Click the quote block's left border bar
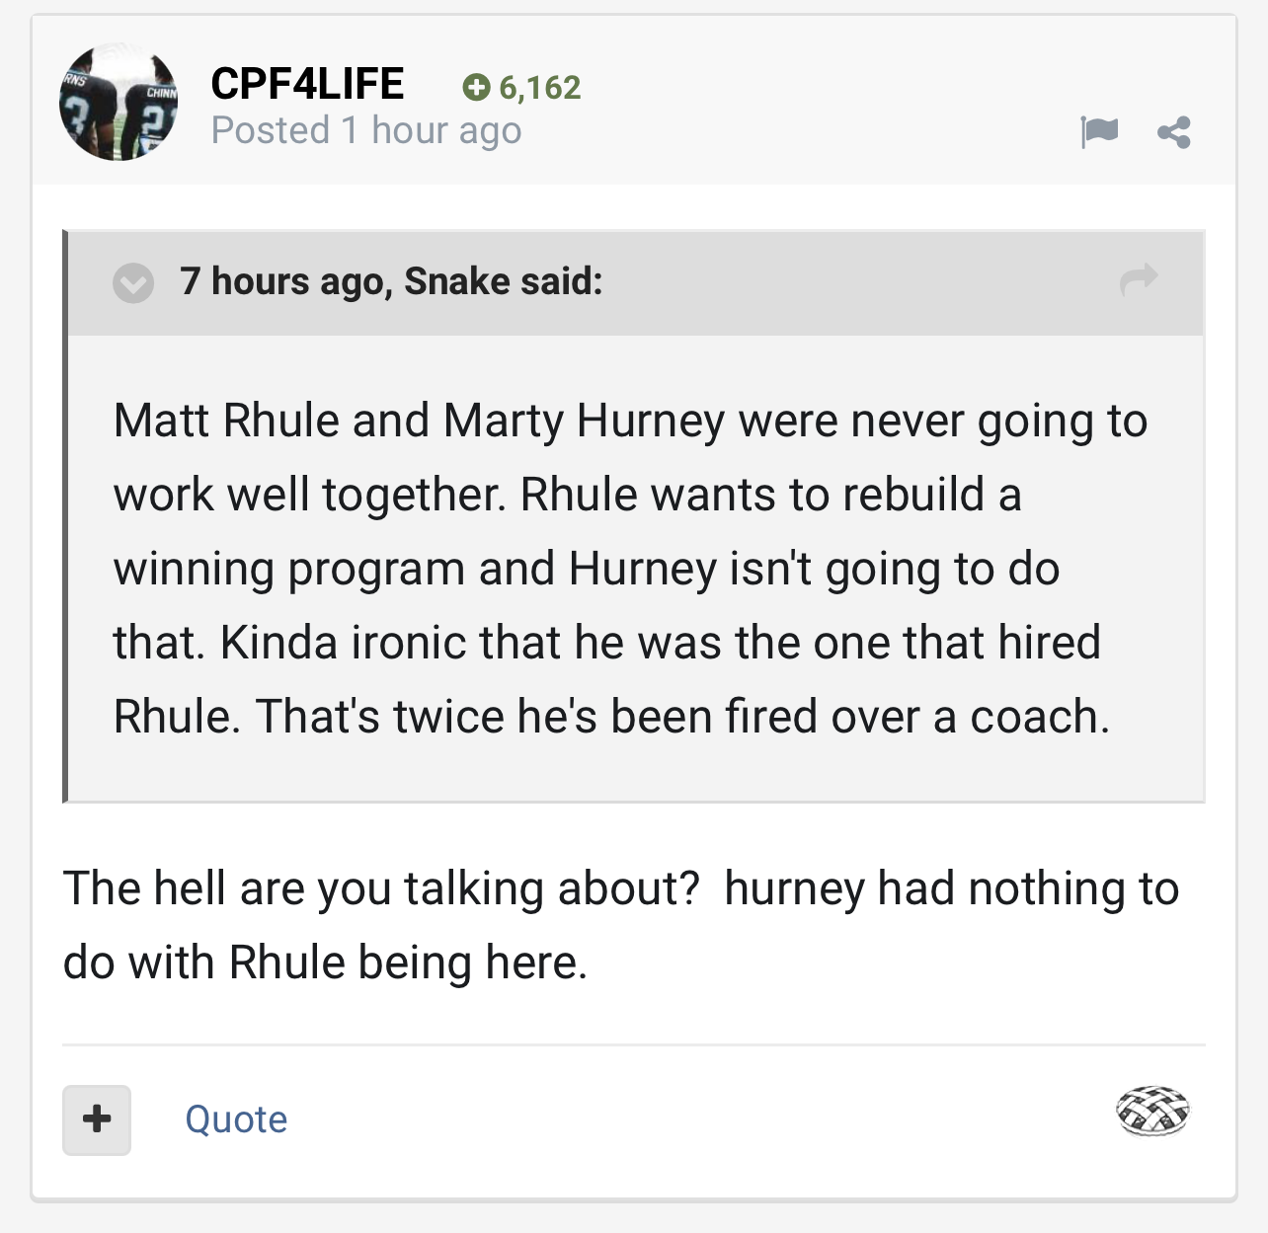This screenshot has height=1233, width=1268. point(65,516)
